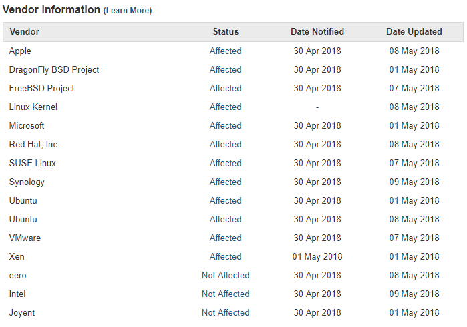Open the Apple vendor entry
Screen dimensions: 467x327
tap(20, 51)
